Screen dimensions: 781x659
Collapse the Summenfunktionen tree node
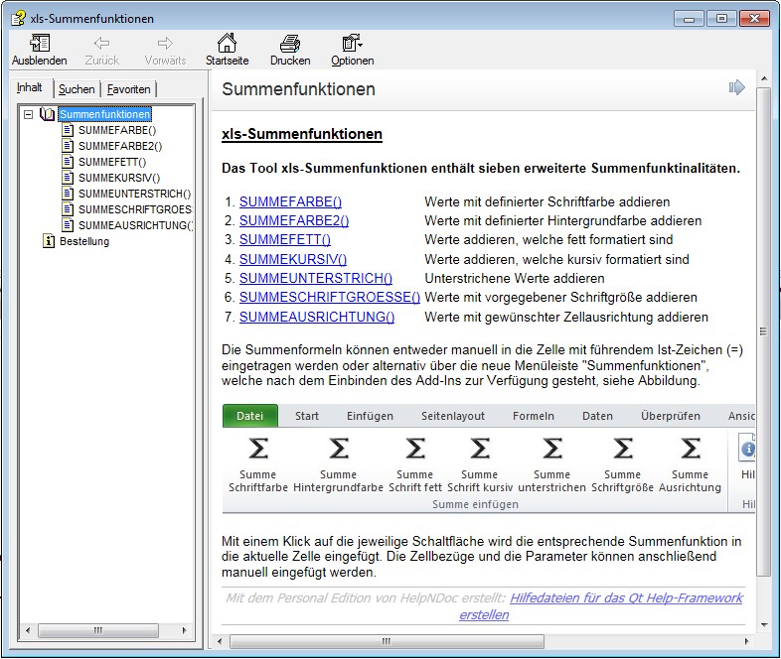tap(29, 114)
